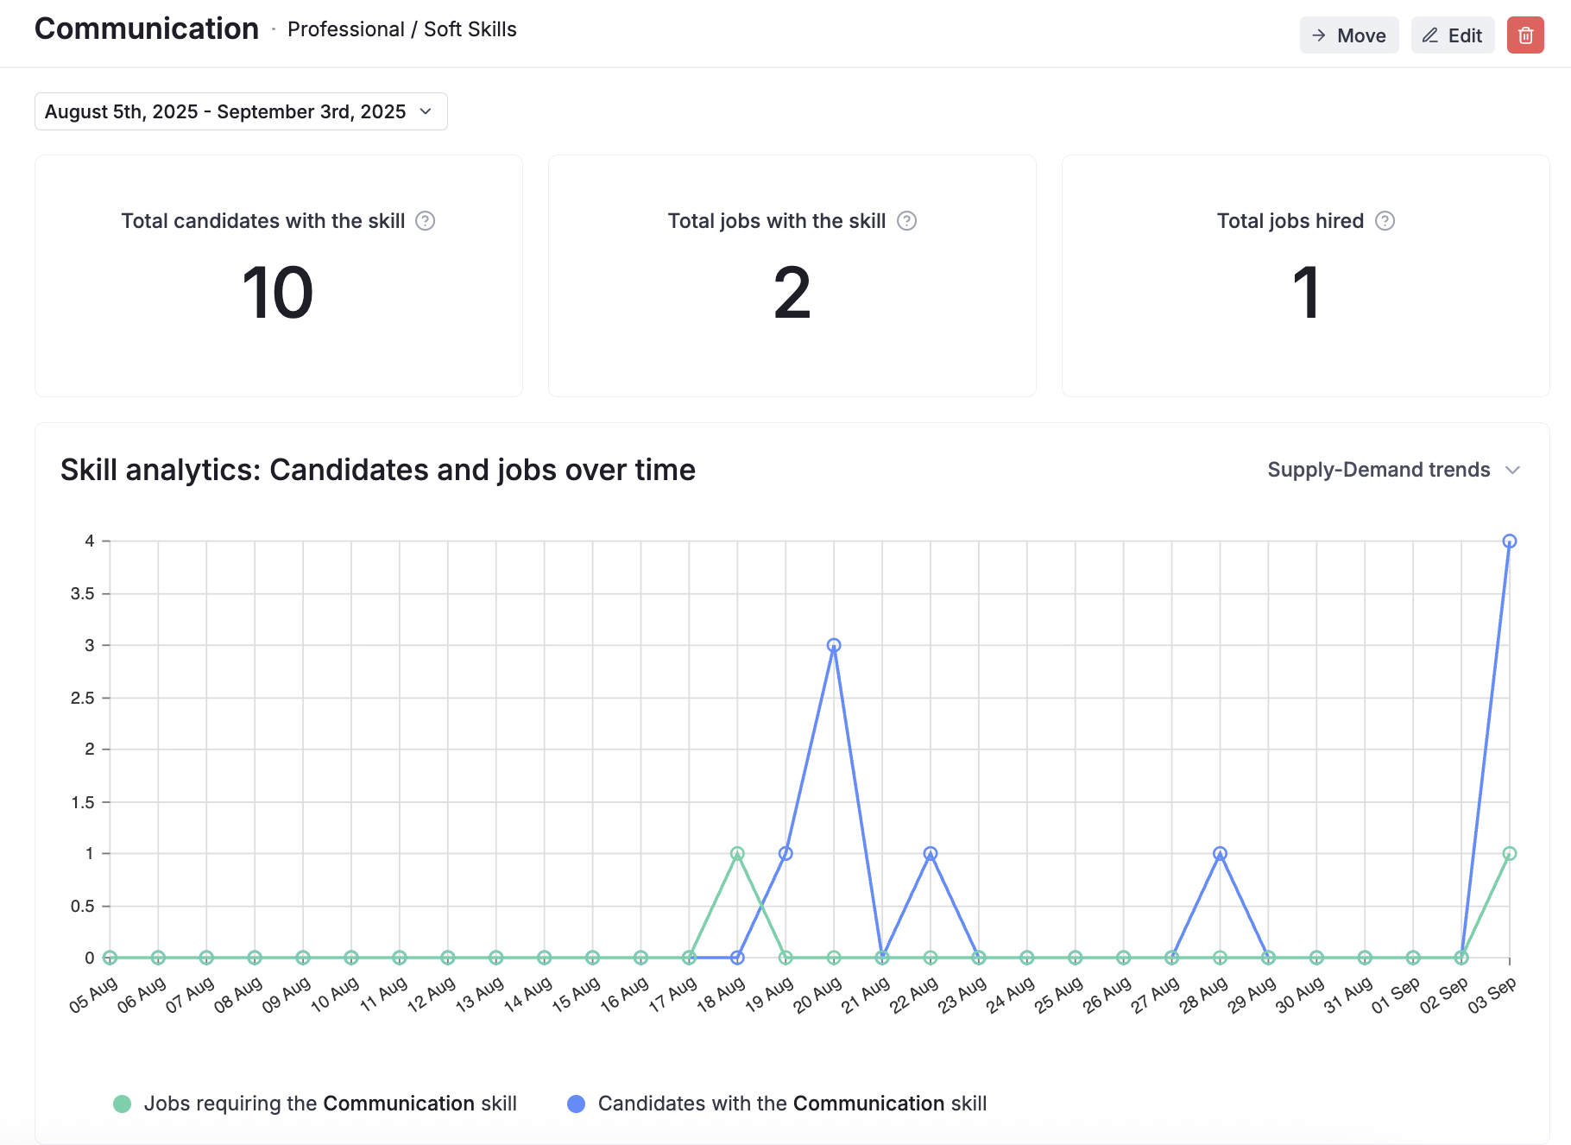Screen dimensions: 1571x1145
Task: Toggle Candidates with the Communication skill legend
Action: 792,1104
